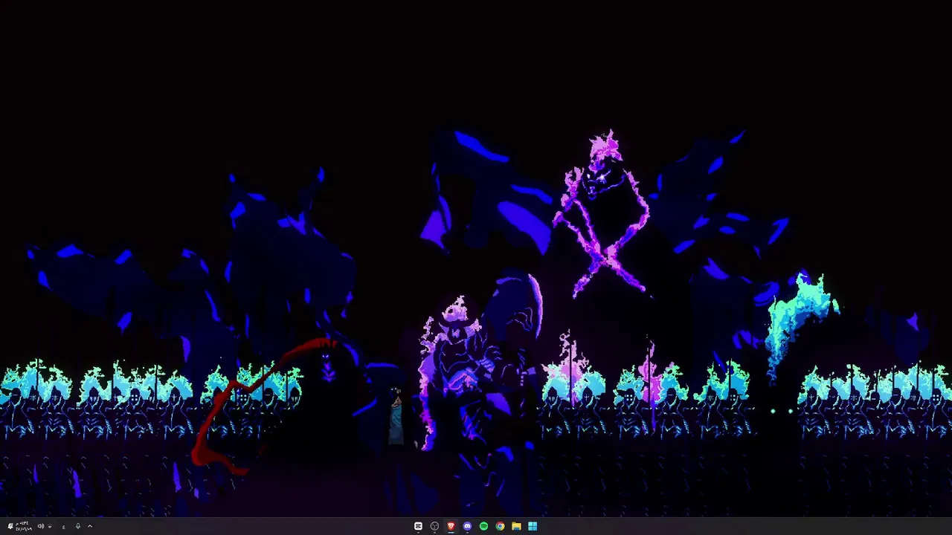
Task: Open Google Chrome from the taskbar
Action: pos(500,526)
